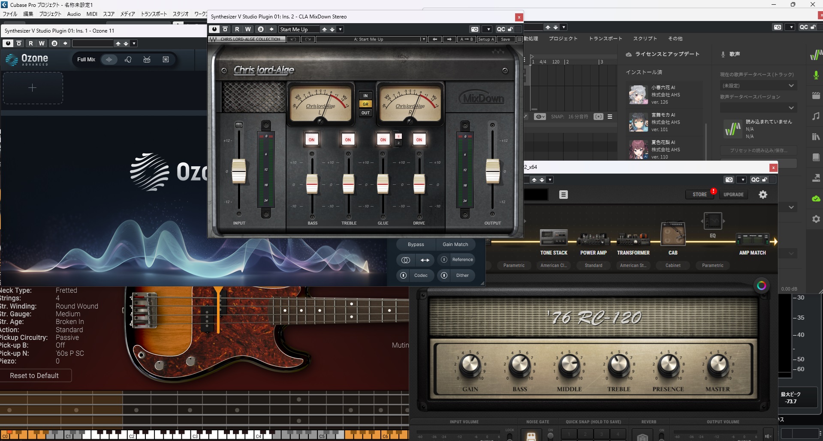This screenshot has height=441, width=823.
Task: Open Synthesizer V music note sidebar icon
Action: 816,116
